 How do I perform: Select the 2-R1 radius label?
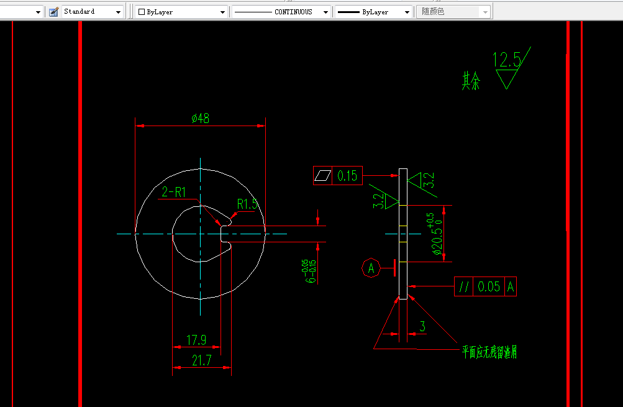[174, 193]
